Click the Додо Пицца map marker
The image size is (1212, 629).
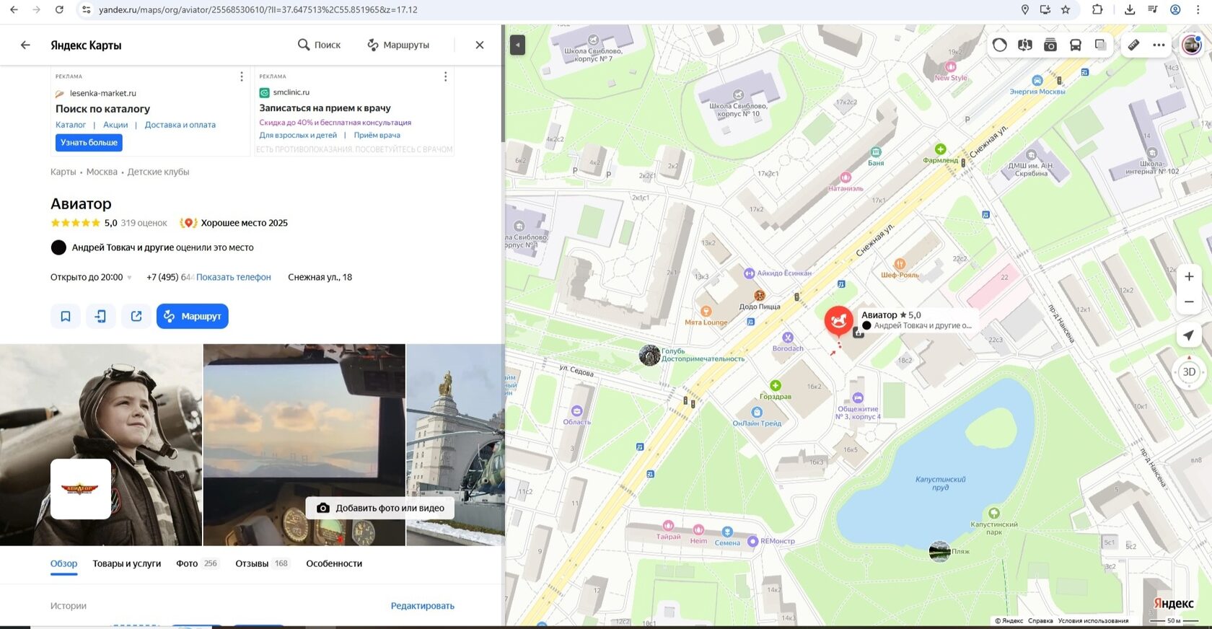click(760, 296)
